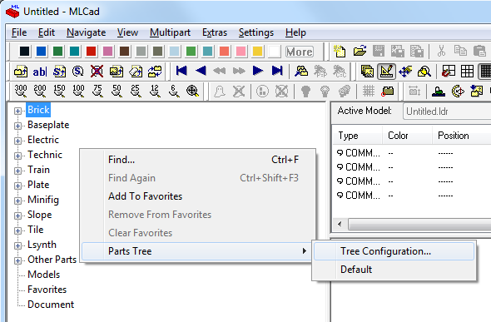Click the Active Model Untitled.ldr field
The width and height of the screenshot is (491, 322).
point(448,111)
